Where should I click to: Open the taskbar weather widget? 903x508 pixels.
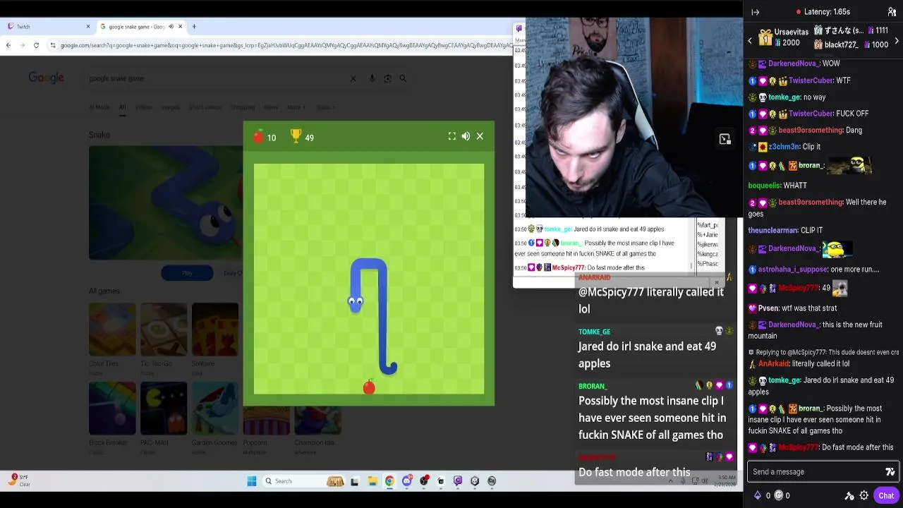[x=18, y=480]
